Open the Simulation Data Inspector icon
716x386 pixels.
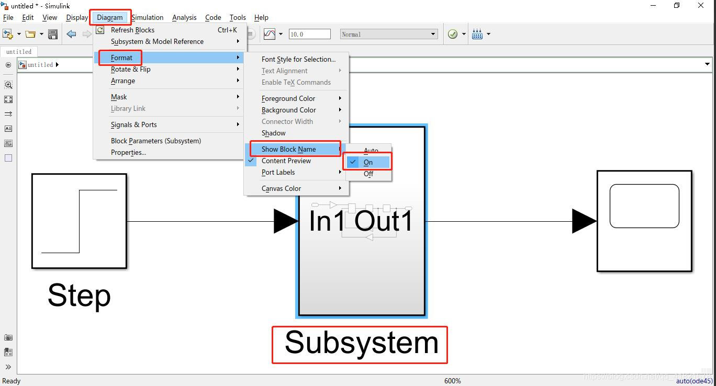(270, 34)
